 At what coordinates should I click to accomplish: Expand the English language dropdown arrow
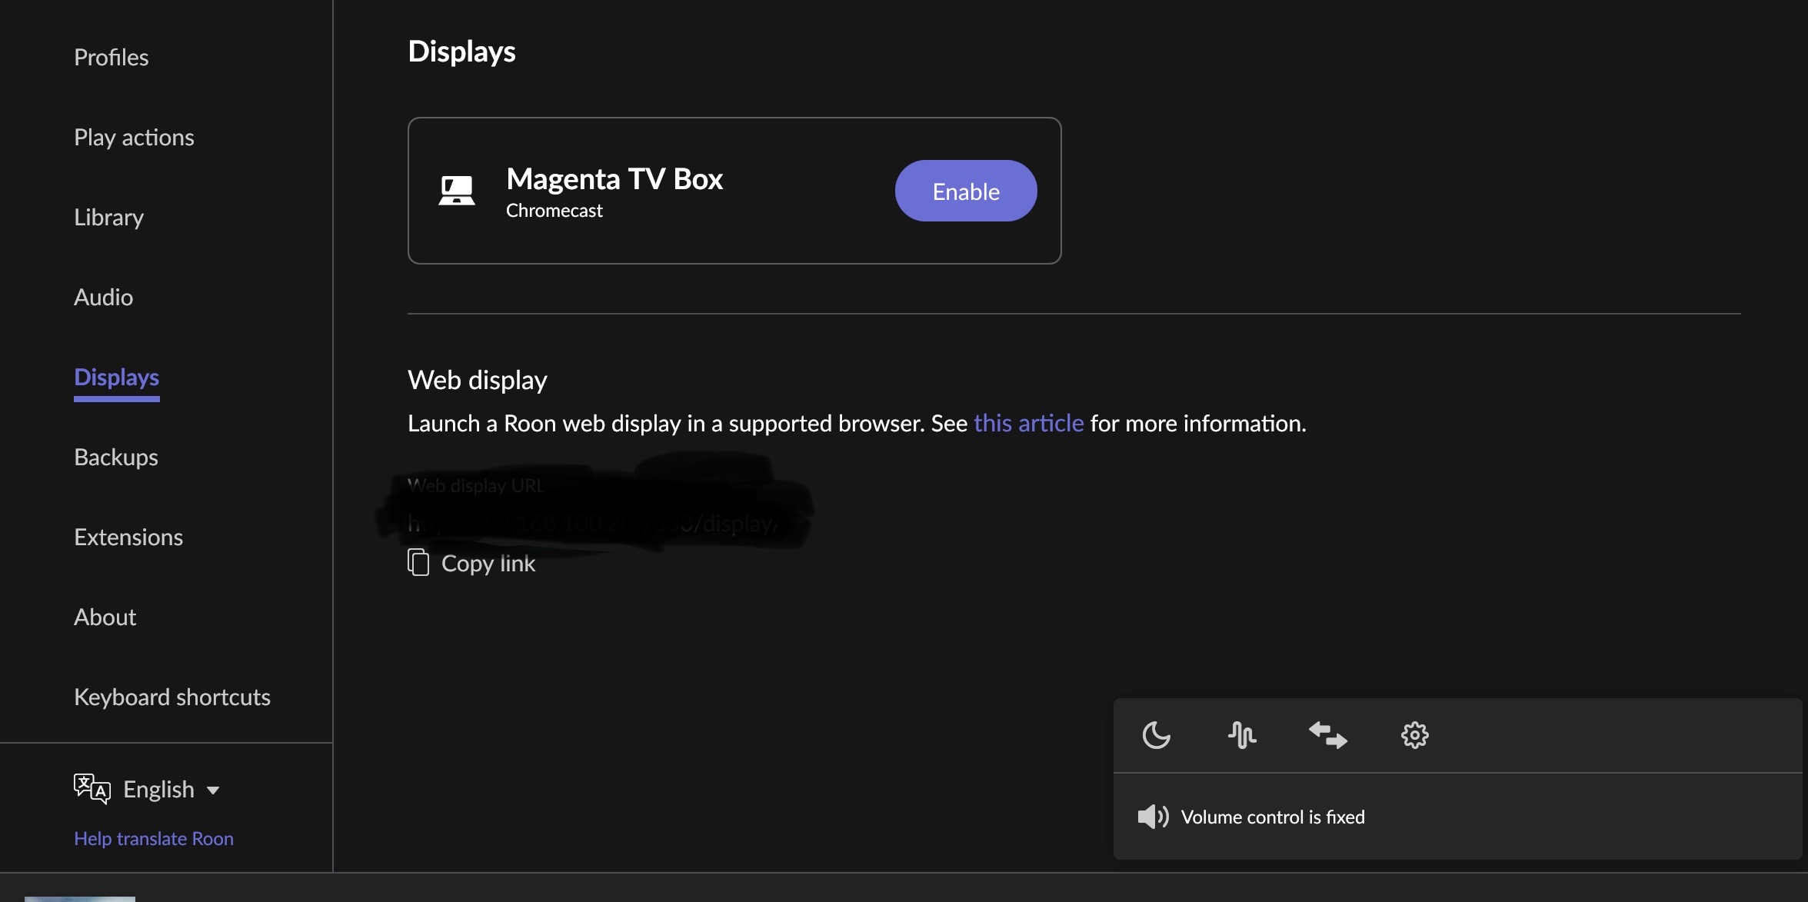pyautogui.click(x=214, y=790)
